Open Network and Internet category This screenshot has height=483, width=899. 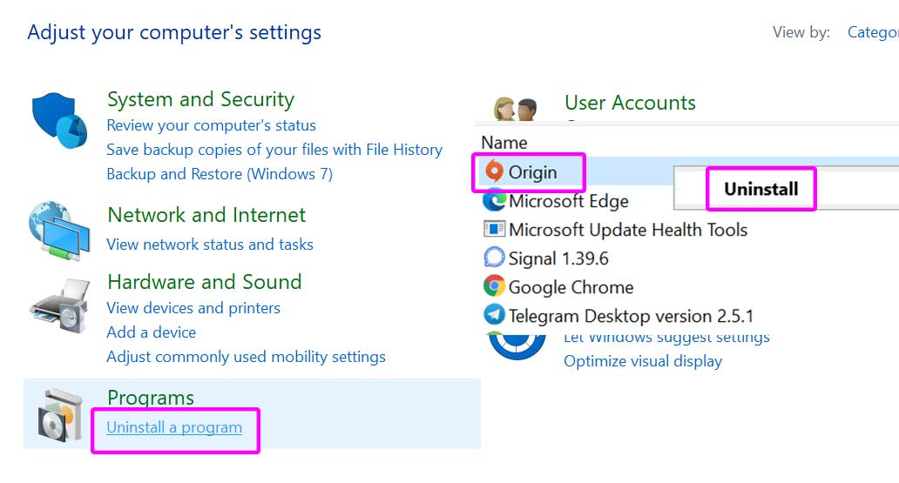(x=206, y=215)
